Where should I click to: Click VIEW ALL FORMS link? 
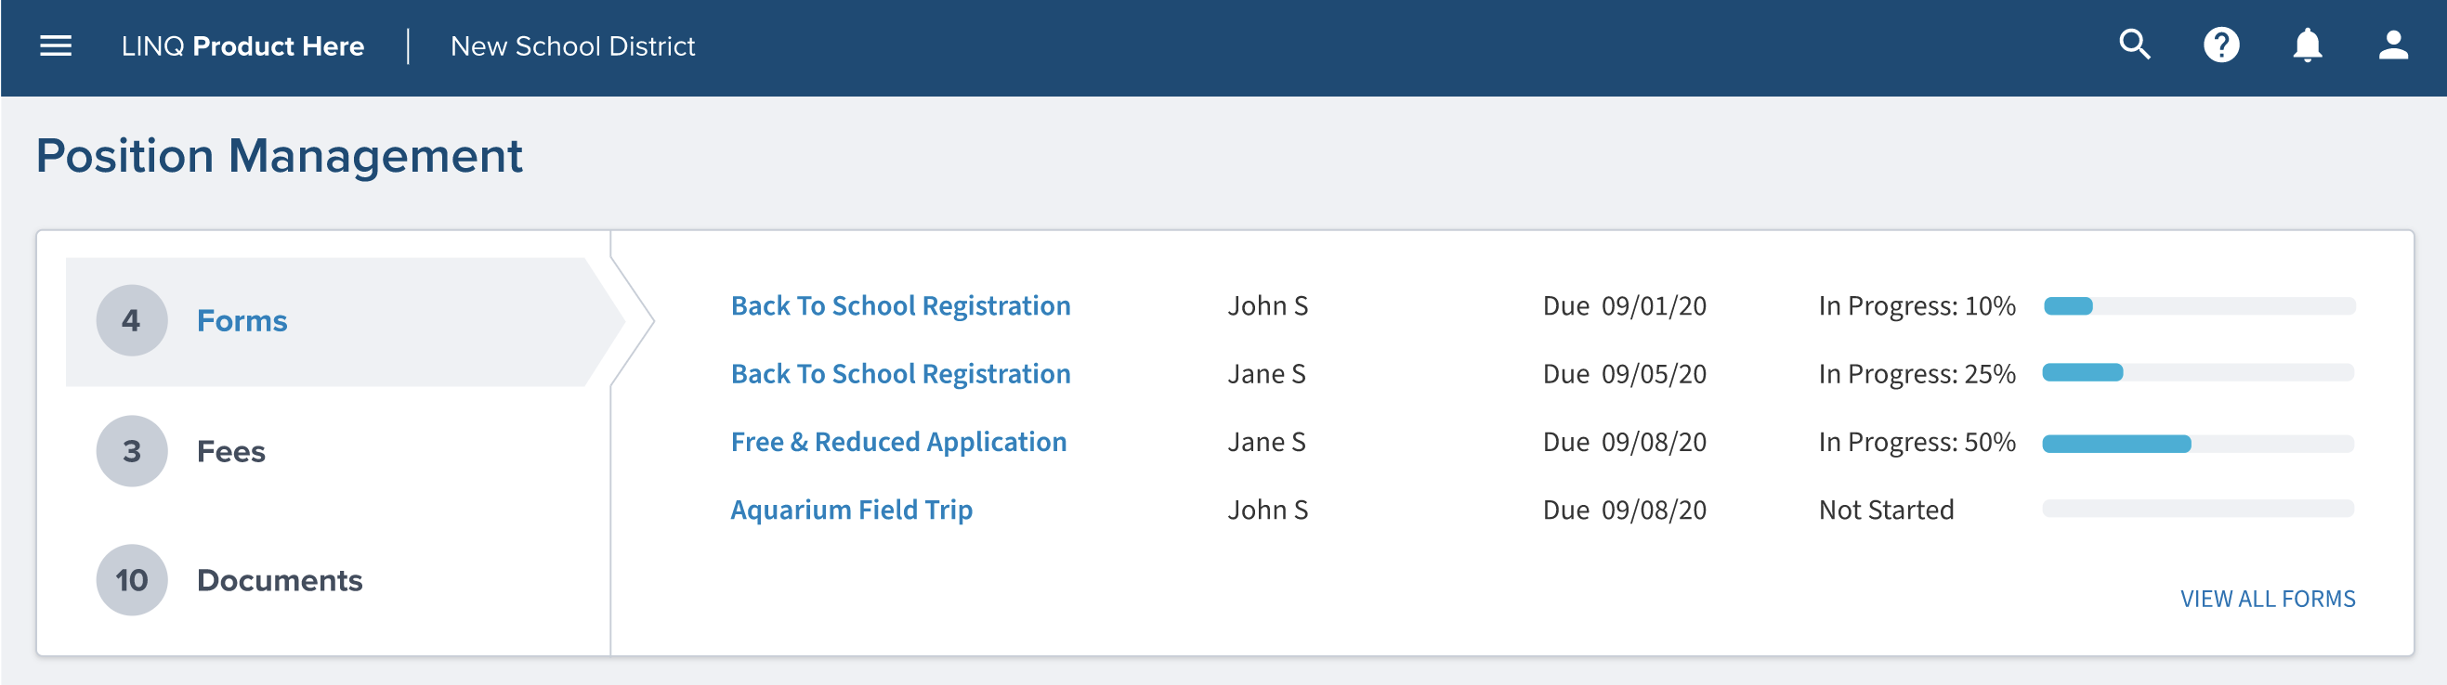(2267, 599)
